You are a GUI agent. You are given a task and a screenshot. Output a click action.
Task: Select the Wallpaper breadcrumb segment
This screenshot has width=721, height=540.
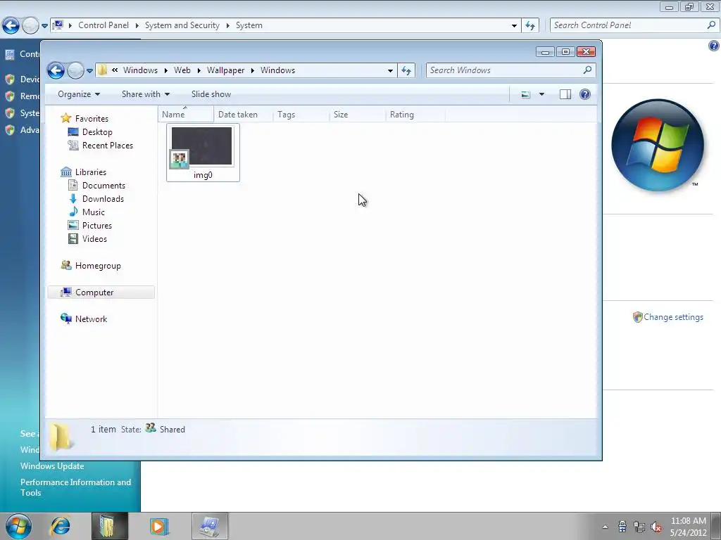[x=225, y=70]
